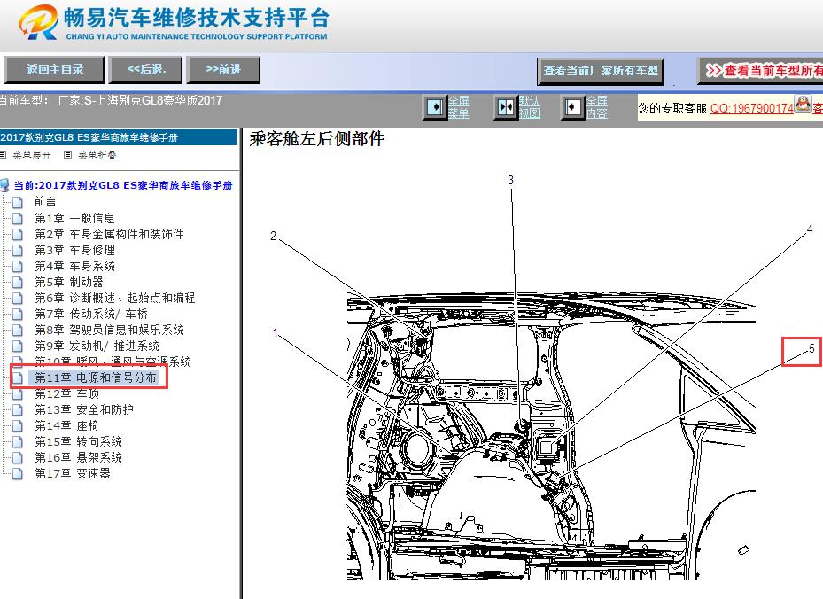Image resolution: width=823 pixels, height=599 pixels.
Task: Open 第7章 传动系统/车桥
Action: click(91, 314)
